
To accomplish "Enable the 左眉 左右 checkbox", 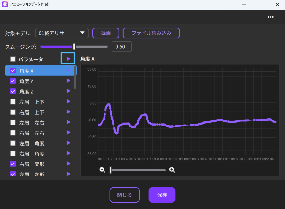I will tap(13, 123).
